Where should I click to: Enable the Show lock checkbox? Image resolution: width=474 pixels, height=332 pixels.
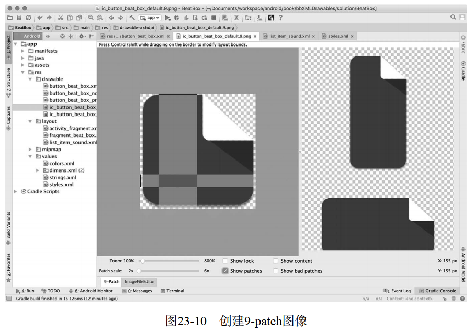coord(225,261)
